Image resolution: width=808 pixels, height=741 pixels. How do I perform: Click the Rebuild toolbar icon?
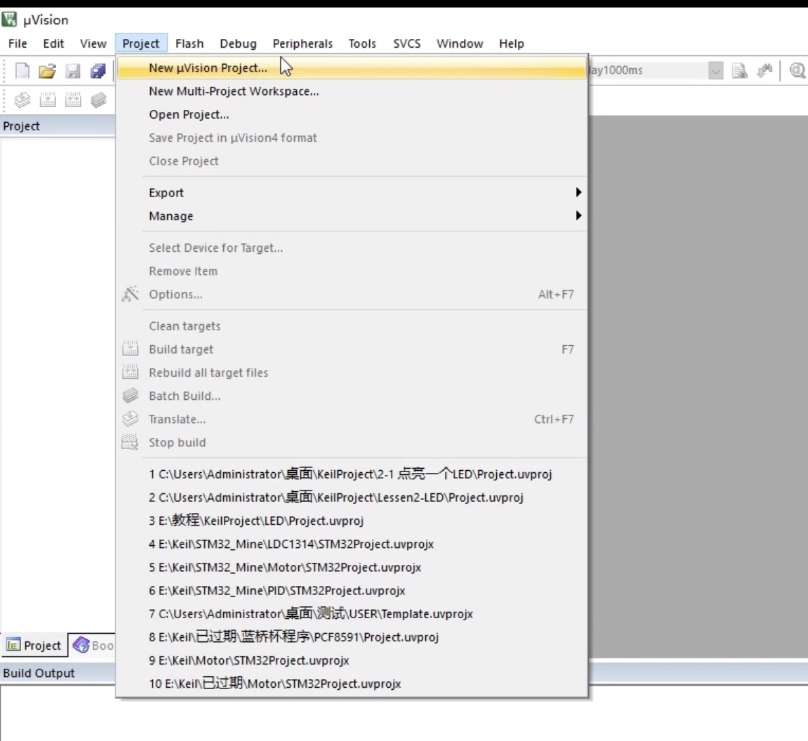[x=72, y=100]
